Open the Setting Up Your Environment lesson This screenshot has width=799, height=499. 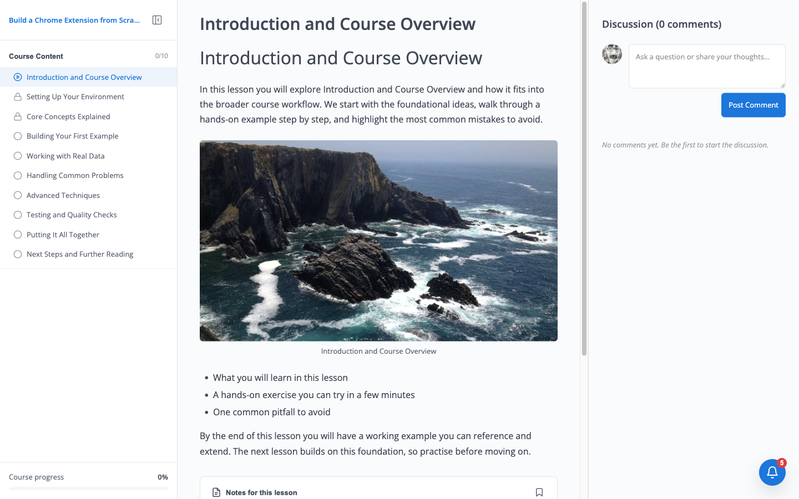(89, 96)
